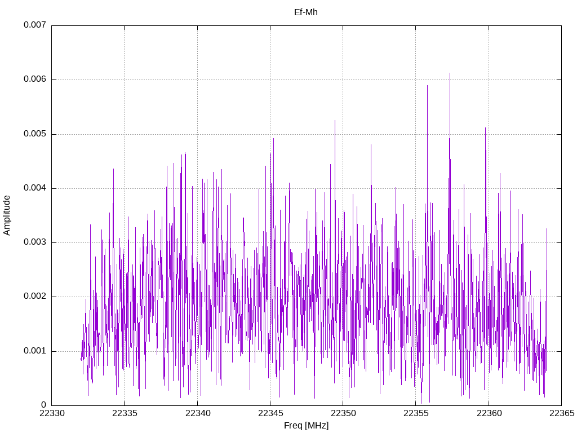Click the 0.002 y-axis tick label
Viewport: 577px width, 433px height.
(34, 297)
